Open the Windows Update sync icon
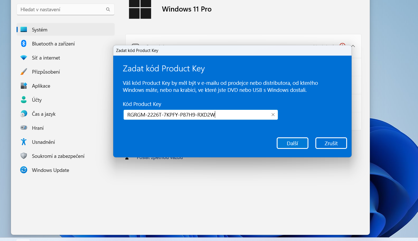 click(24, 170)
